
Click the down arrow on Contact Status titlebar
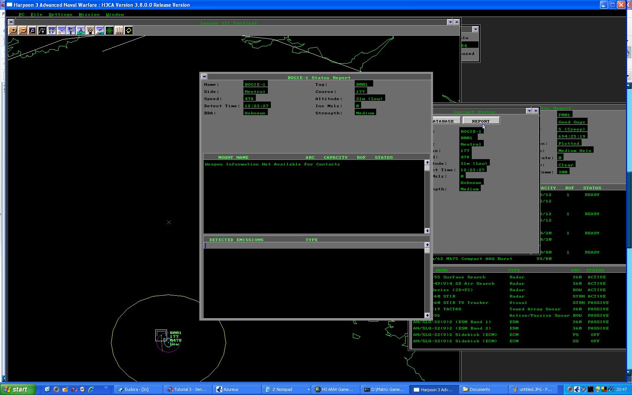pyautogui.click(x=529, y=111)
